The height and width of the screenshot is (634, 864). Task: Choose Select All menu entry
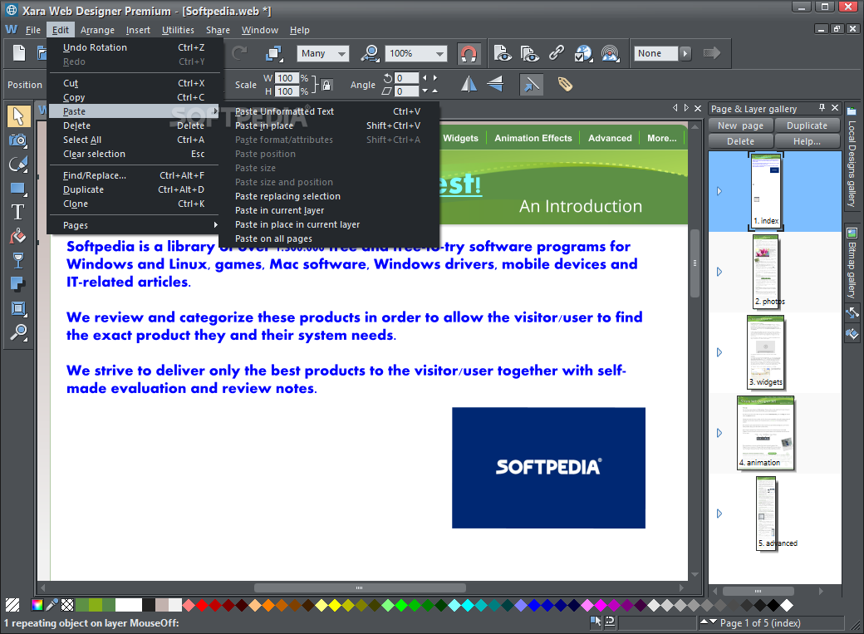pos(134,140)
